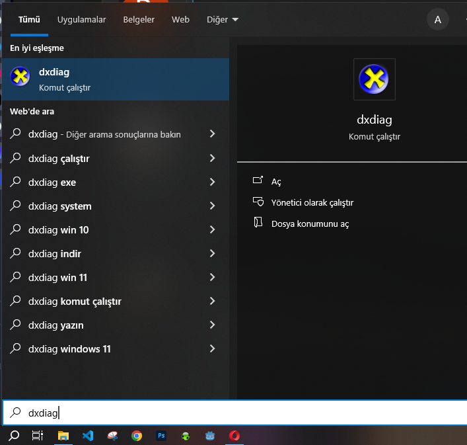Open Opera browser from the taskbar
Viewport: 467px width, 445px height.
pos(234,436)
